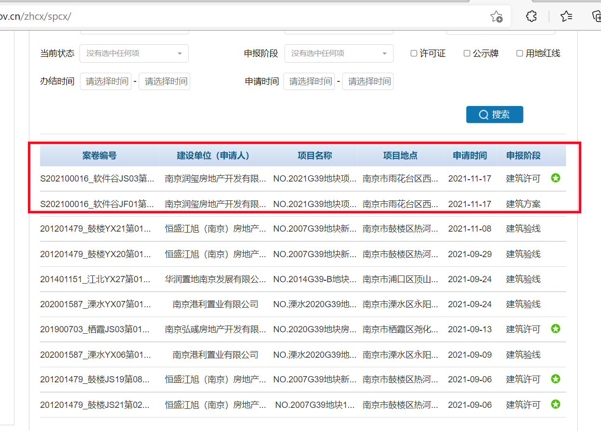The width and height of the screenshot is (601, 431).
Task: Sort by 申请时间 column header
Action: tap(470, 156)
